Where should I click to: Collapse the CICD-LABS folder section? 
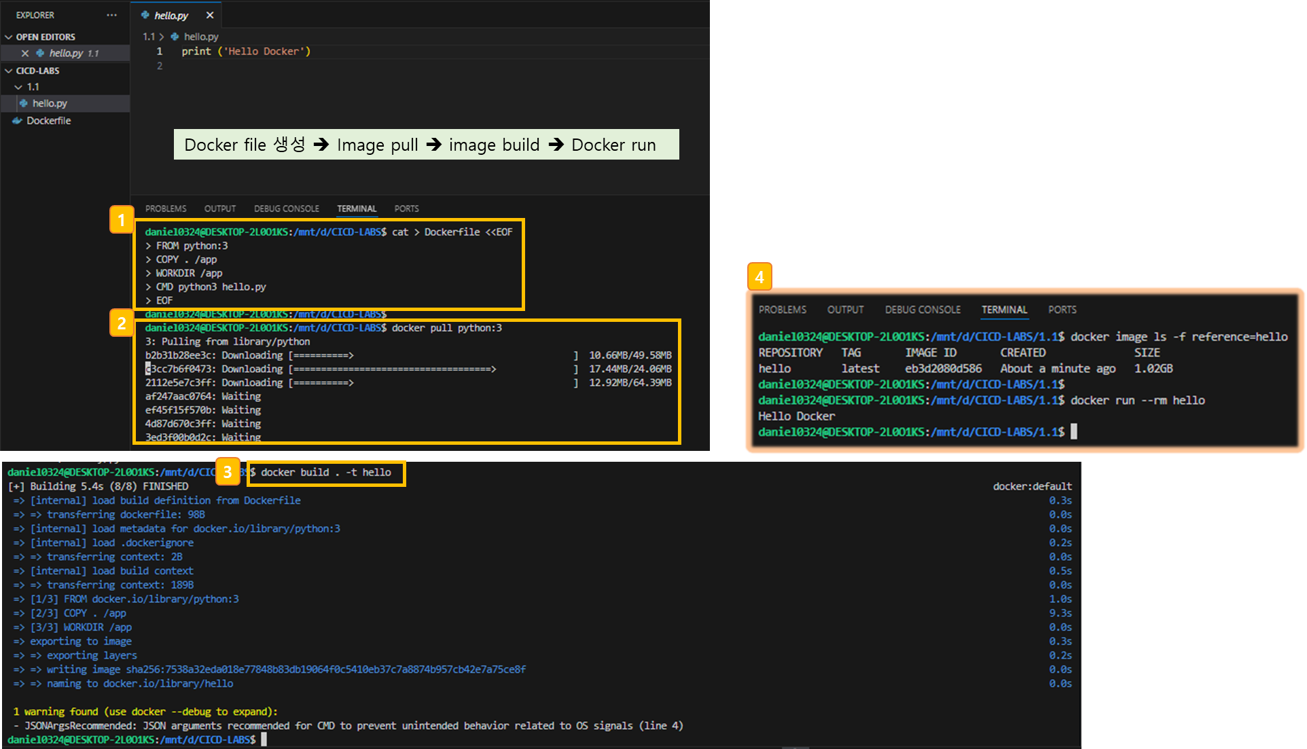9,71
